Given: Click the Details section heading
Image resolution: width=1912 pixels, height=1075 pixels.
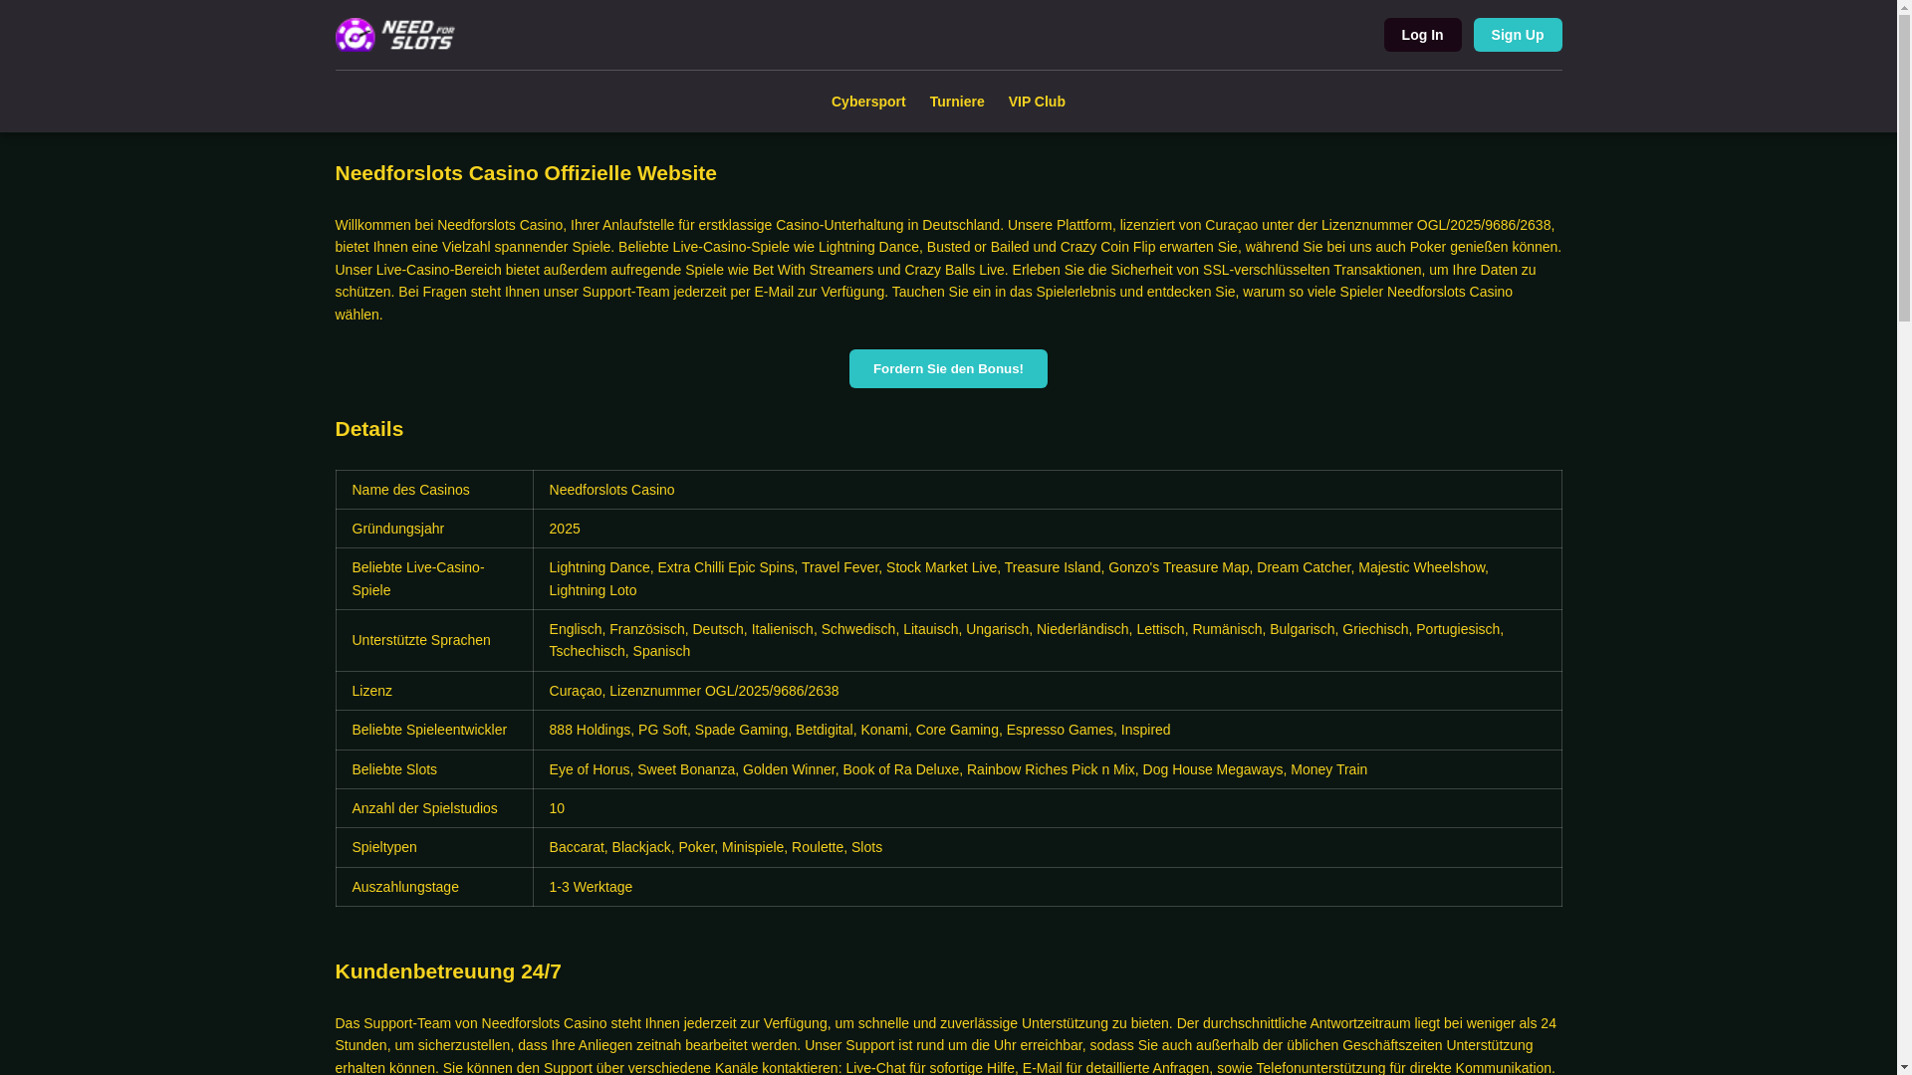Looking at the screenshot, I should pos(369,429).
